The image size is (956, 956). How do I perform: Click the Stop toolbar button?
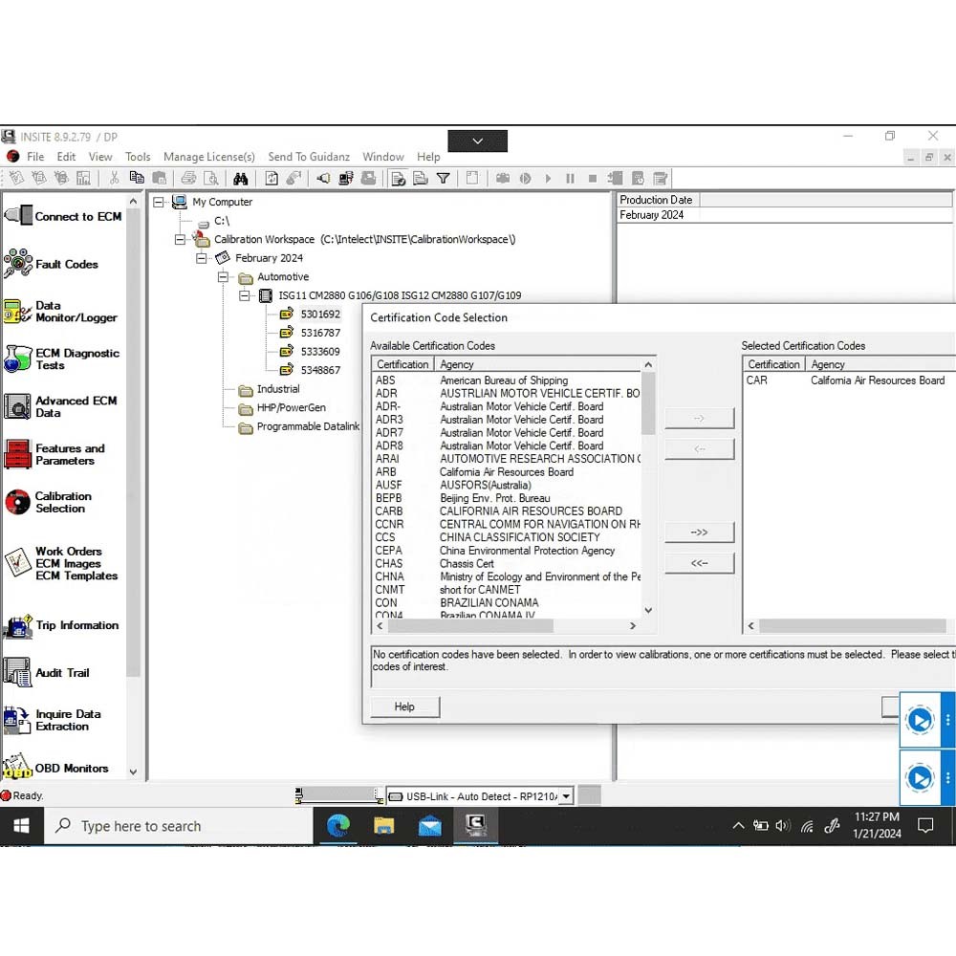pos(592,178)
